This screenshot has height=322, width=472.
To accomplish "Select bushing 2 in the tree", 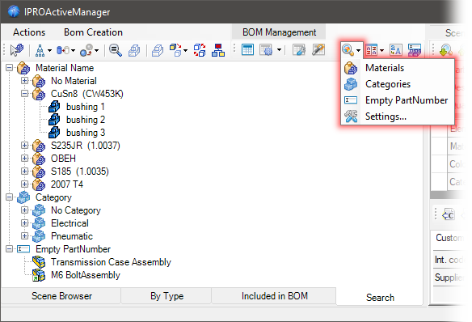I will (86, 120).
